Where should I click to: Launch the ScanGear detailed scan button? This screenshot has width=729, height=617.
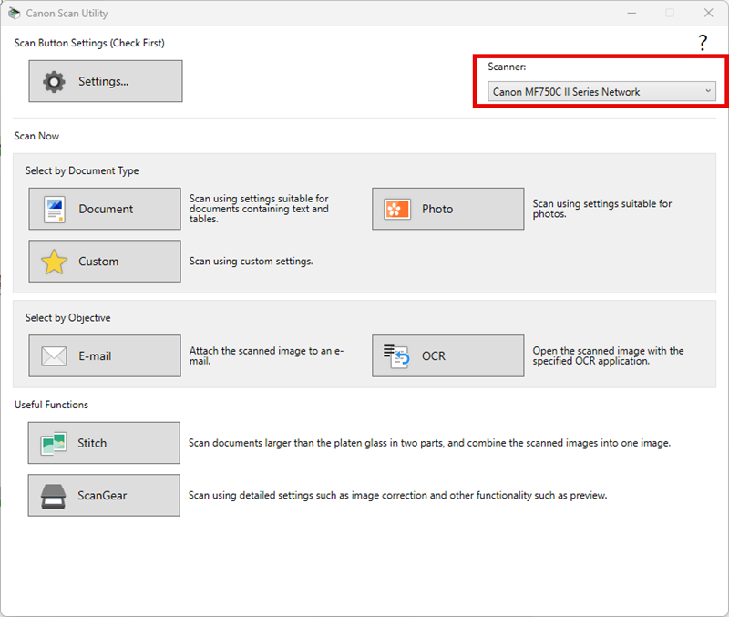click(104, 496)
